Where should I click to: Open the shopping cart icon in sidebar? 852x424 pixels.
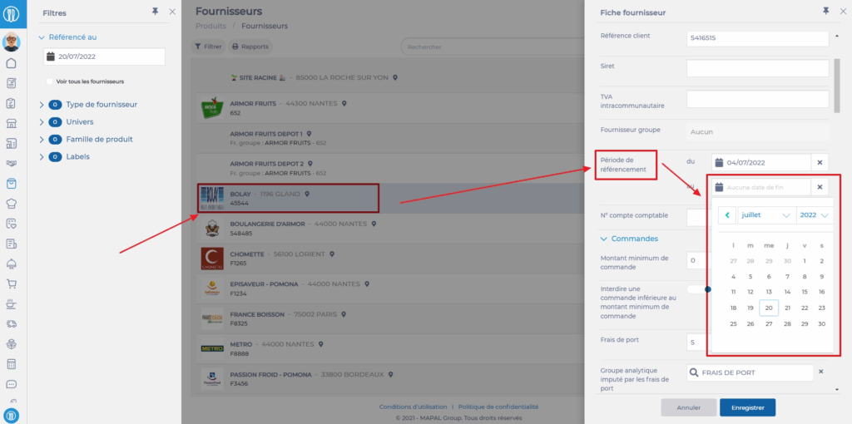(12, 283)
